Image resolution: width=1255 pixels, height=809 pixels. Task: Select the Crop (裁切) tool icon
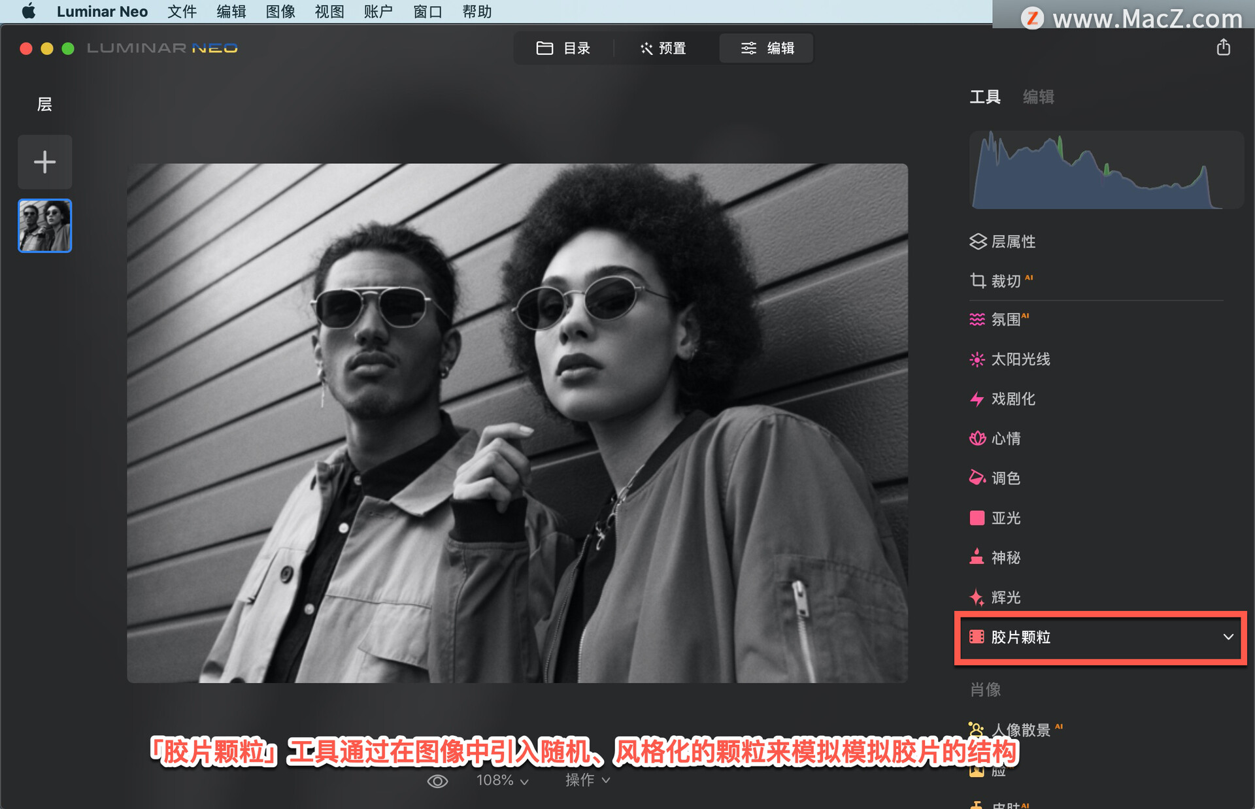coord(977,280)
